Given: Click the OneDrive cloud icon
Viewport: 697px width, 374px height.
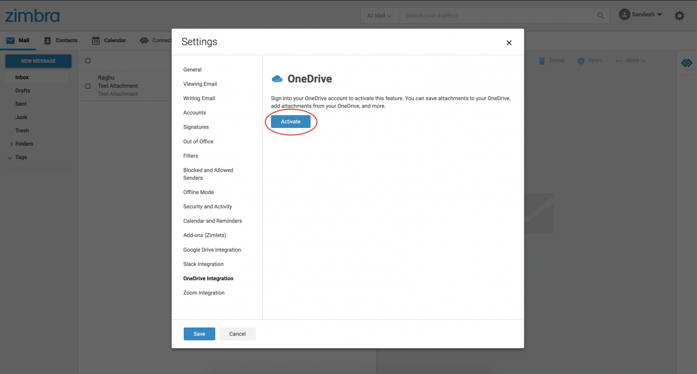Looking at the screenshot, I should tap(277, 79).
